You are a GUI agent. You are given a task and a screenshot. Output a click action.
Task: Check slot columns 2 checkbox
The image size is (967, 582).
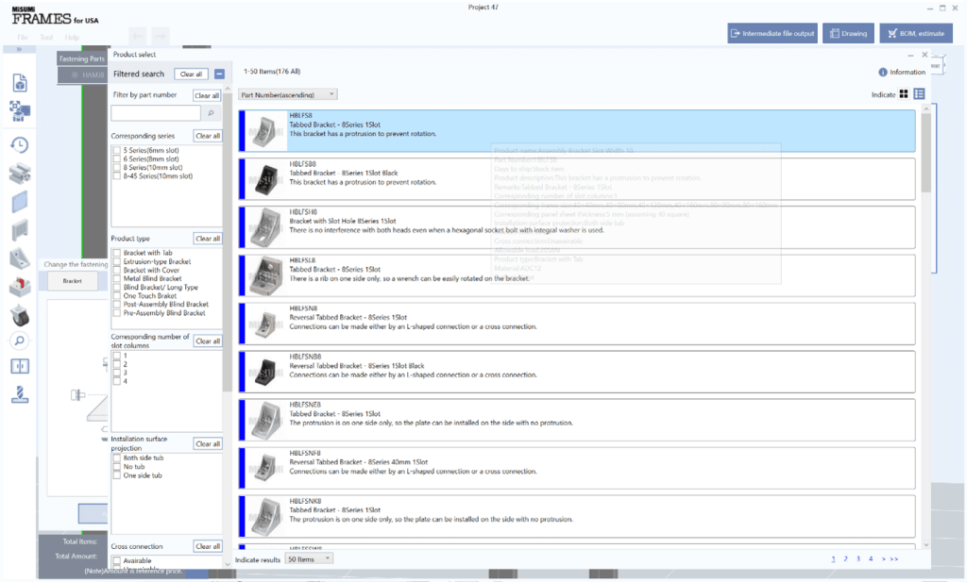point(116,364)
